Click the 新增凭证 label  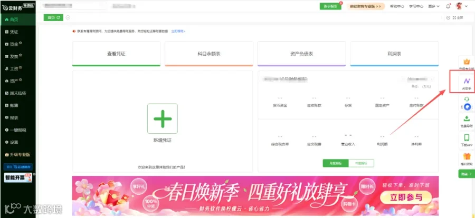tap(163, 140)
